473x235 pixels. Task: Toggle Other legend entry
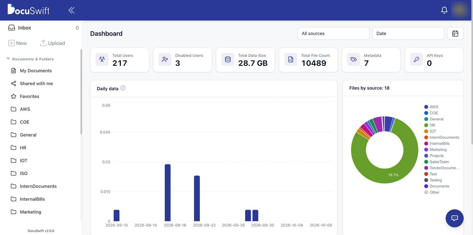tap(432, 192)
